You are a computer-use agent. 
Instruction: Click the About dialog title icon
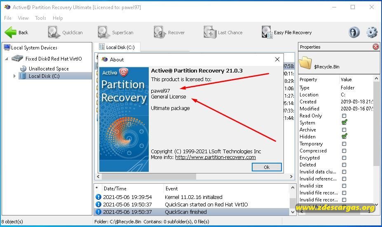click(x=105, y=59)
